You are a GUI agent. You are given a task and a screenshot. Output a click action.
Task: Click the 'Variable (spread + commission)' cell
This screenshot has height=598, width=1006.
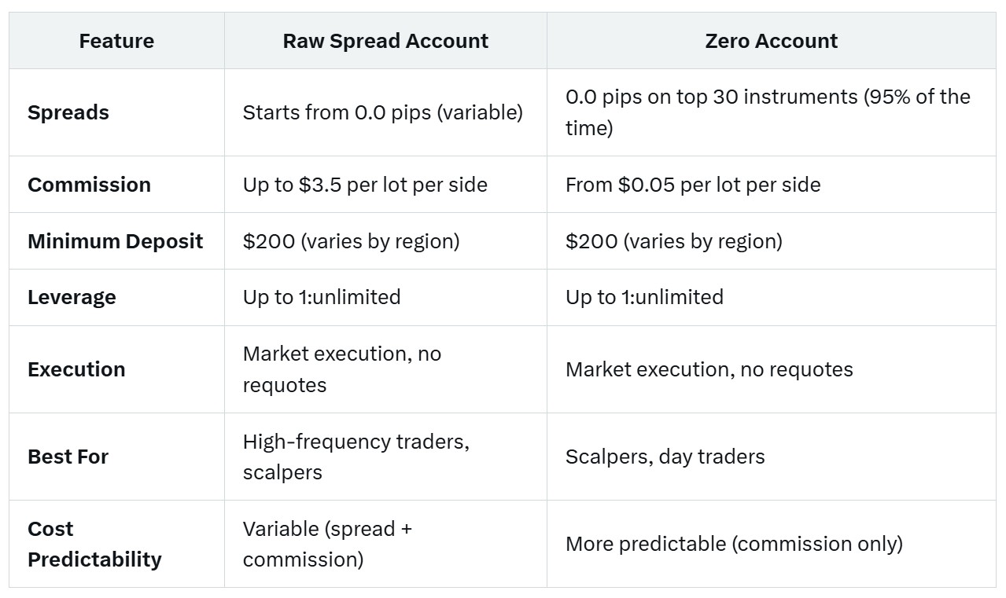click(x=385, y=544)
